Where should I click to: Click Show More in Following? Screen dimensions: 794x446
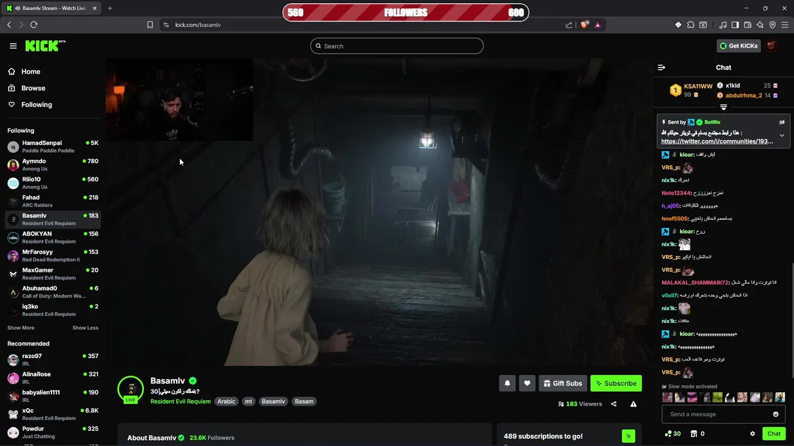point(20,328)
